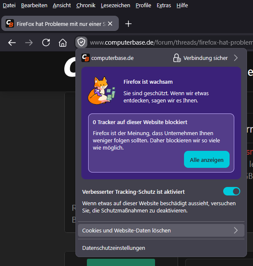This screenshot has width=253, height=266.
Task: Open the Cookies und Website-Daten löschen submenu
Action: click(x=161, y=230)
